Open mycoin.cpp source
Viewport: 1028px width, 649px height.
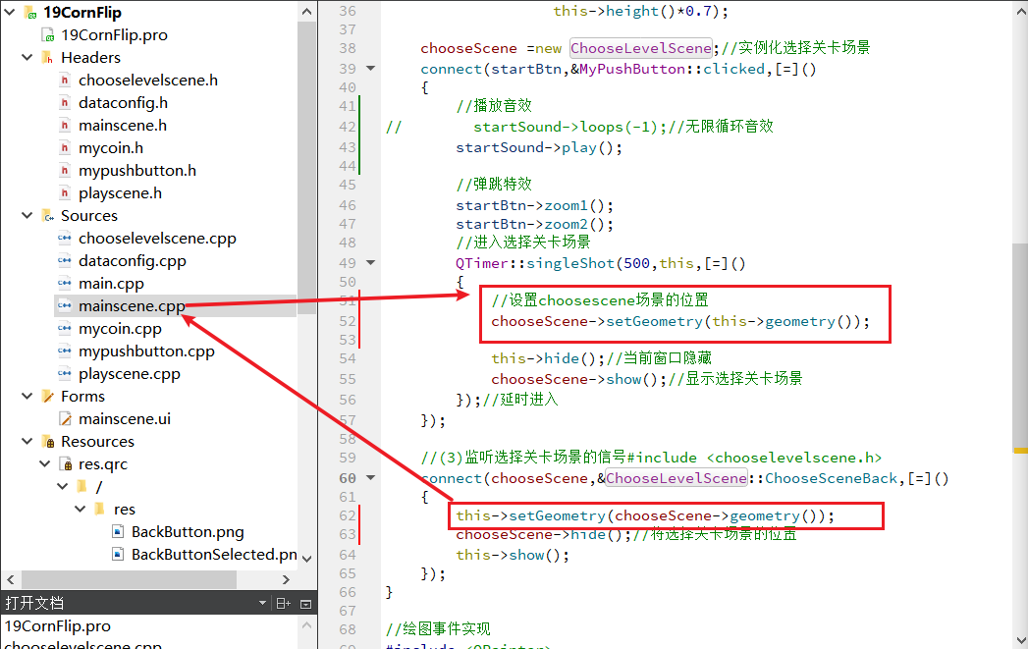click(120, 329)
